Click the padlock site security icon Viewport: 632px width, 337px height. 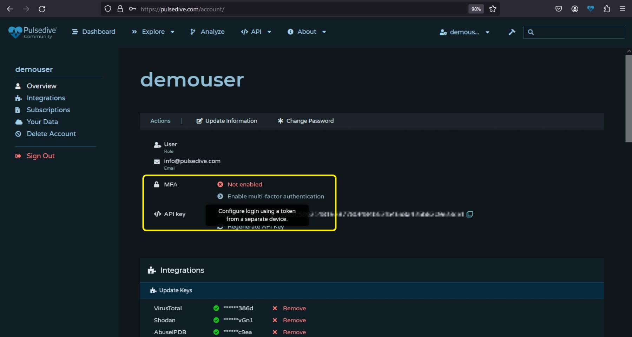click(120, 9)
